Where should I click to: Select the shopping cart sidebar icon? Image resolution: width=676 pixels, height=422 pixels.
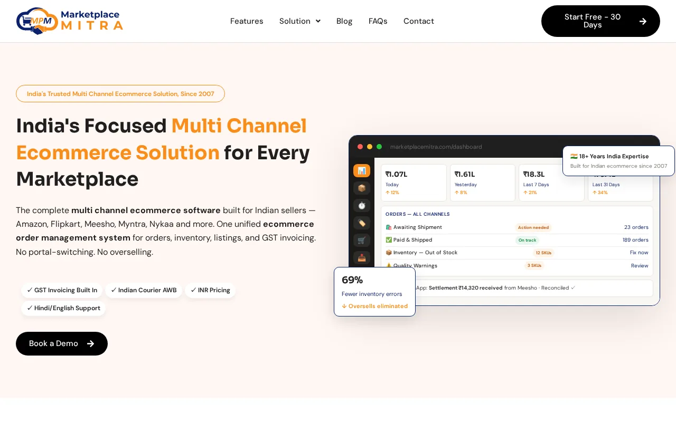362,240
